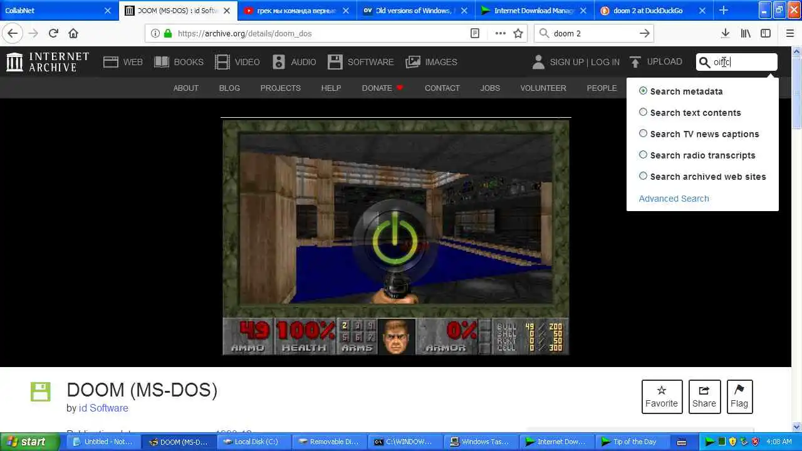802x451 pixels.
Task: Switch to the Old versions of Windows tab
Action: pos(416,11)
